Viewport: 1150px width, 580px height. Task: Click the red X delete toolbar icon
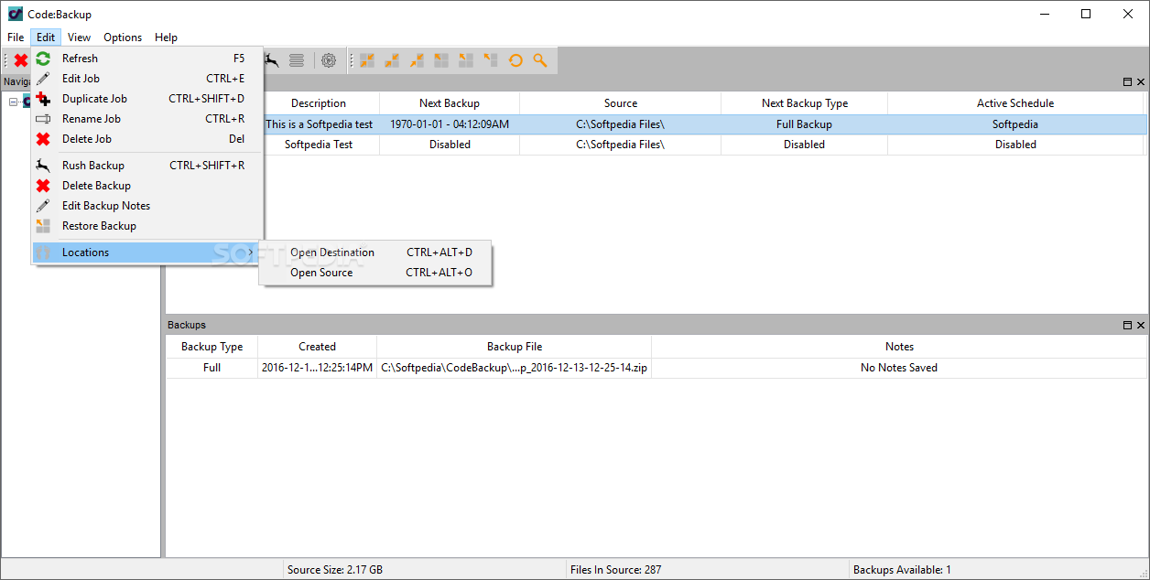(20, 60)
